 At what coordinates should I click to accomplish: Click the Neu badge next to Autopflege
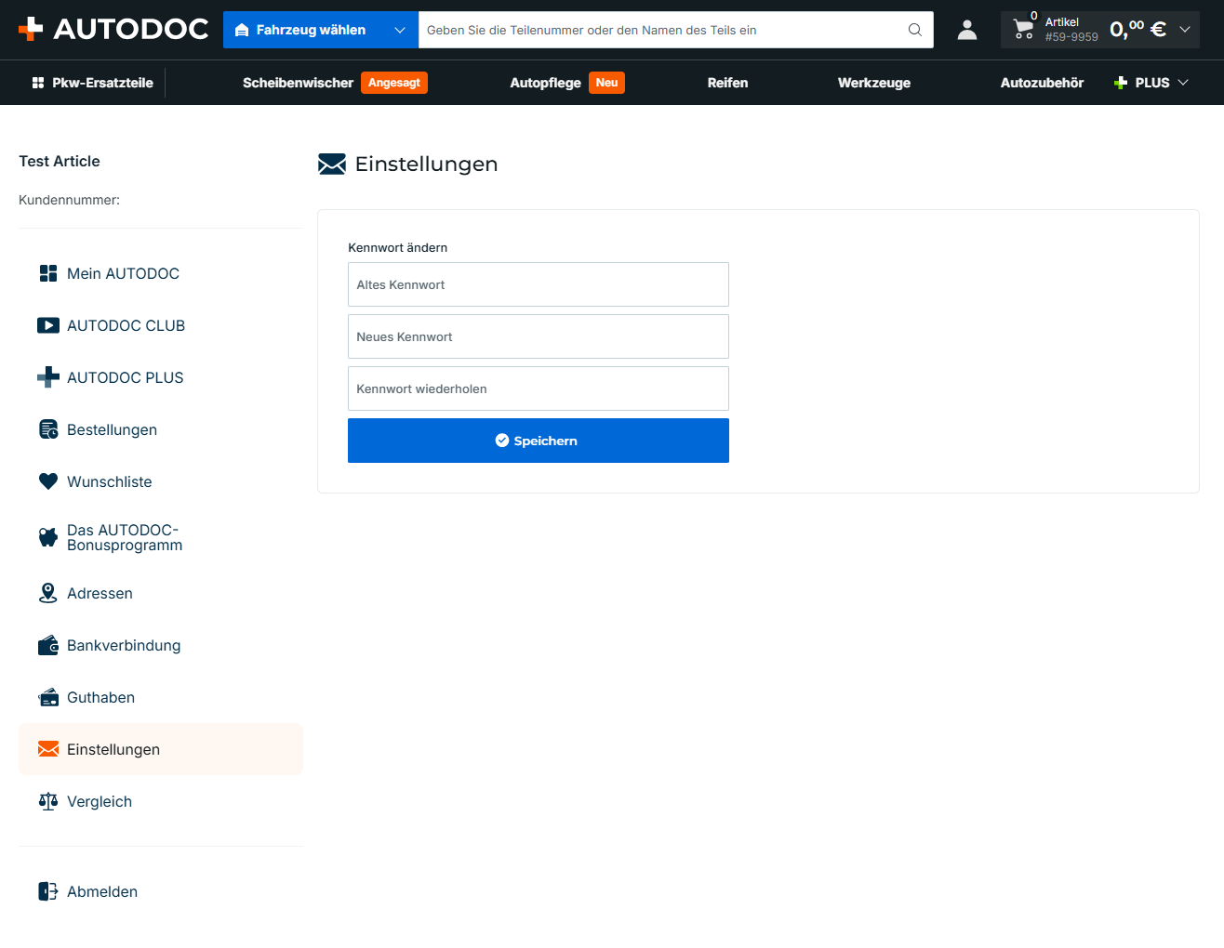(606, 83)
